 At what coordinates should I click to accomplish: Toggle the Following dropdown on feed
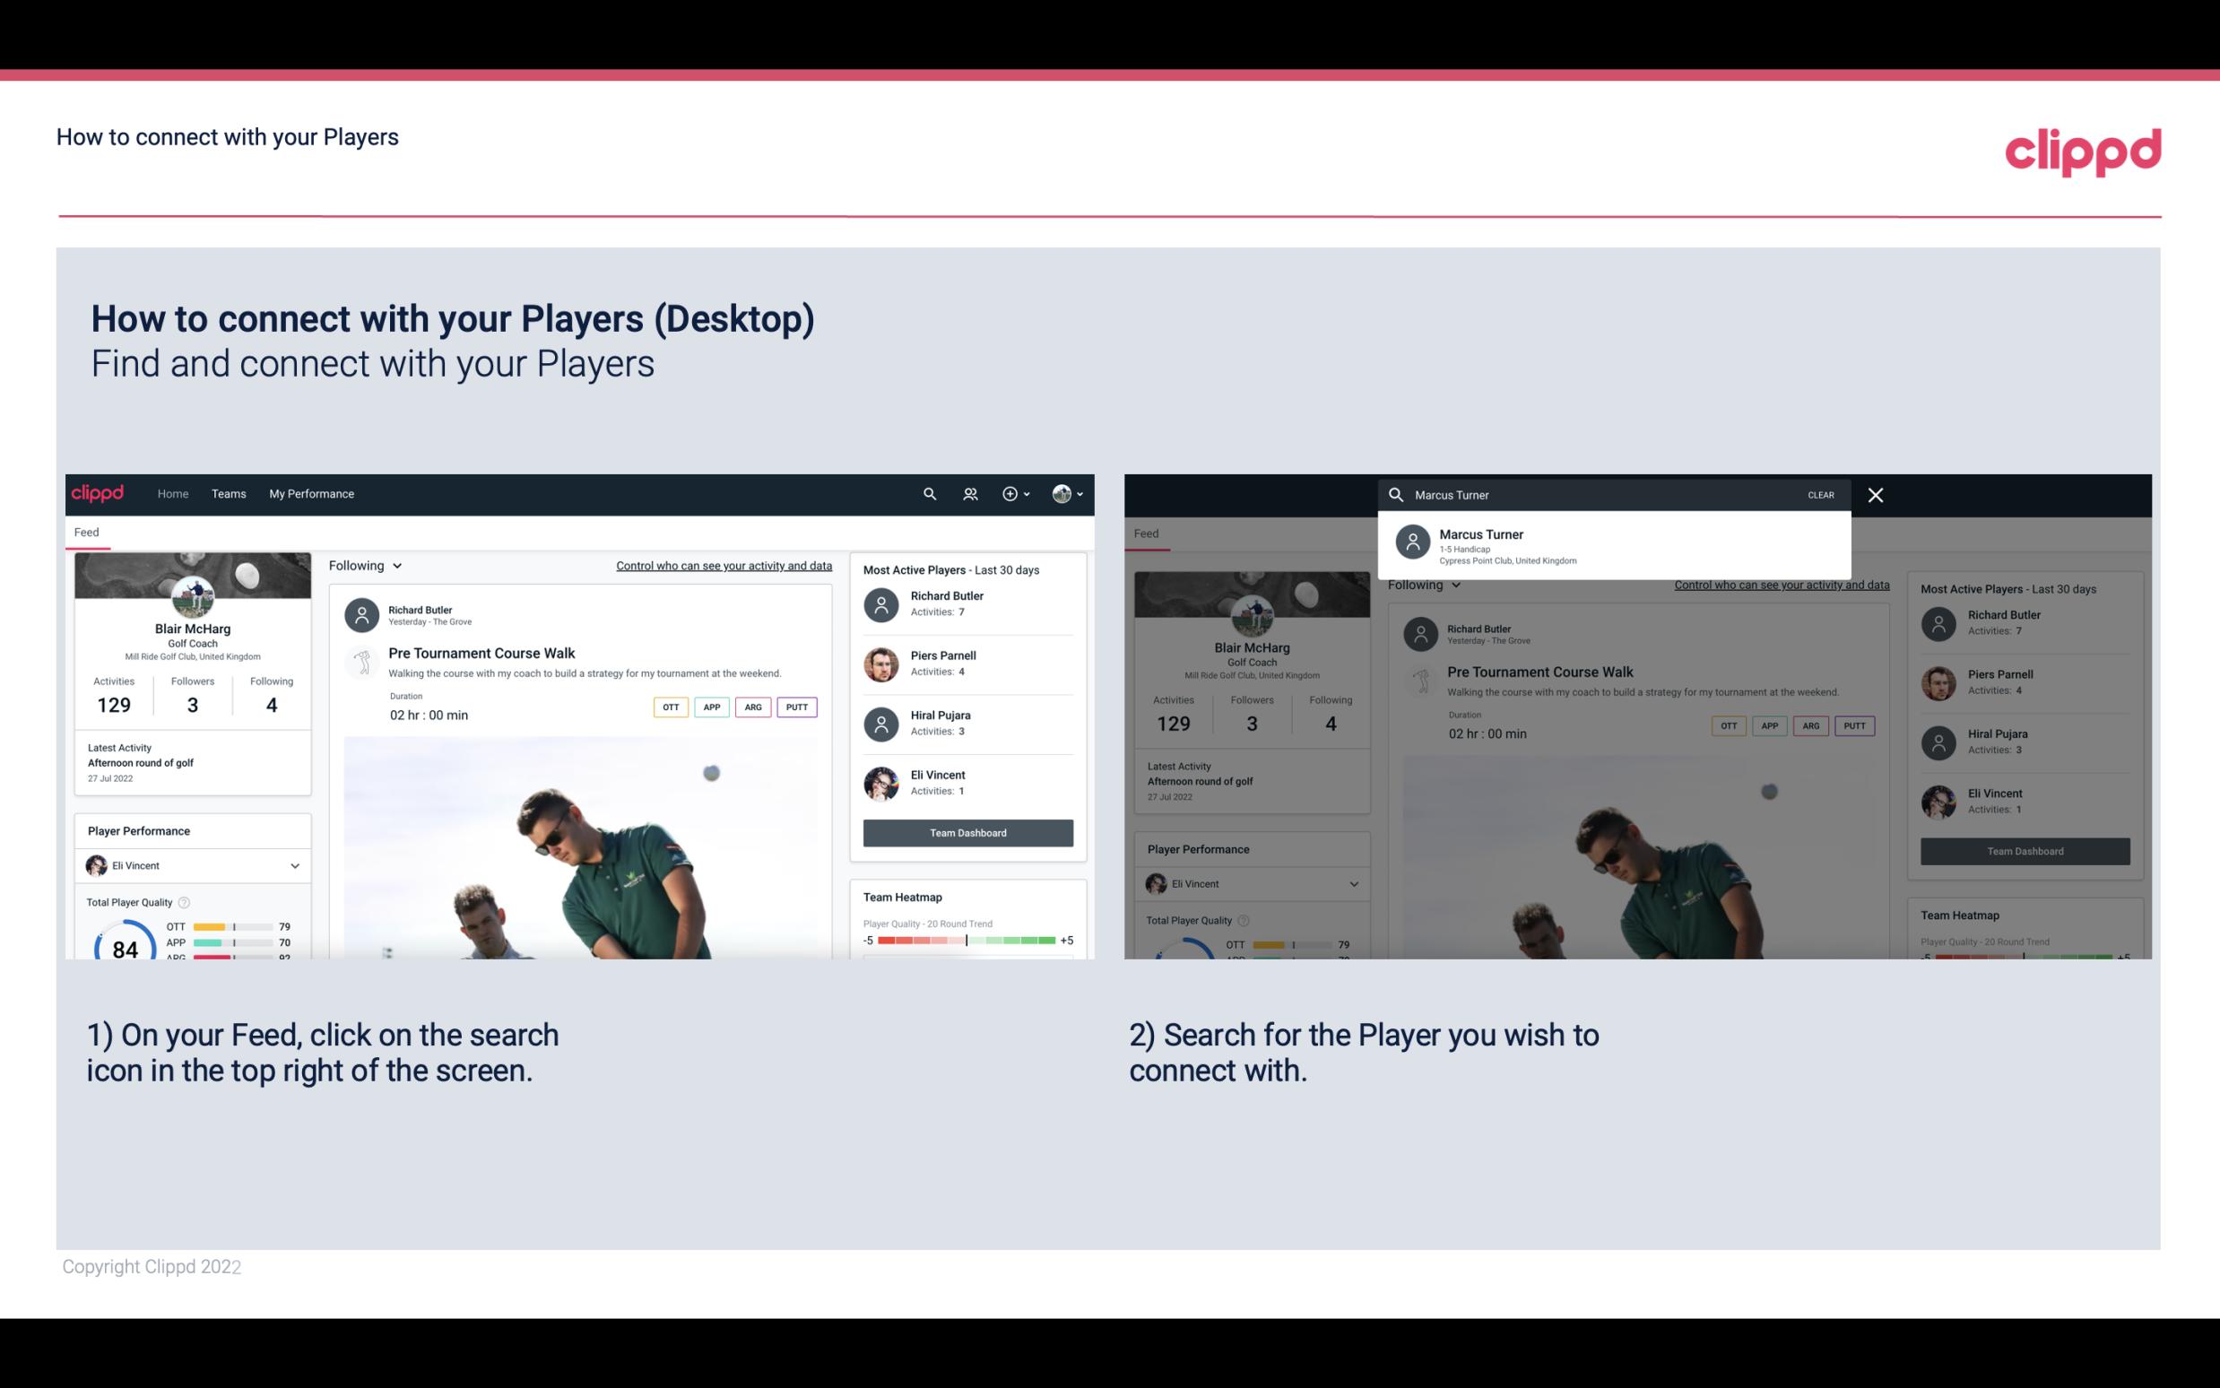pos(364,565)
